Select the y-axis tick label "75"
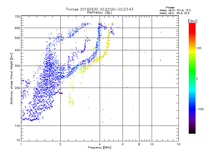Viewport: 210px width, 157px height. click(18, 140)
